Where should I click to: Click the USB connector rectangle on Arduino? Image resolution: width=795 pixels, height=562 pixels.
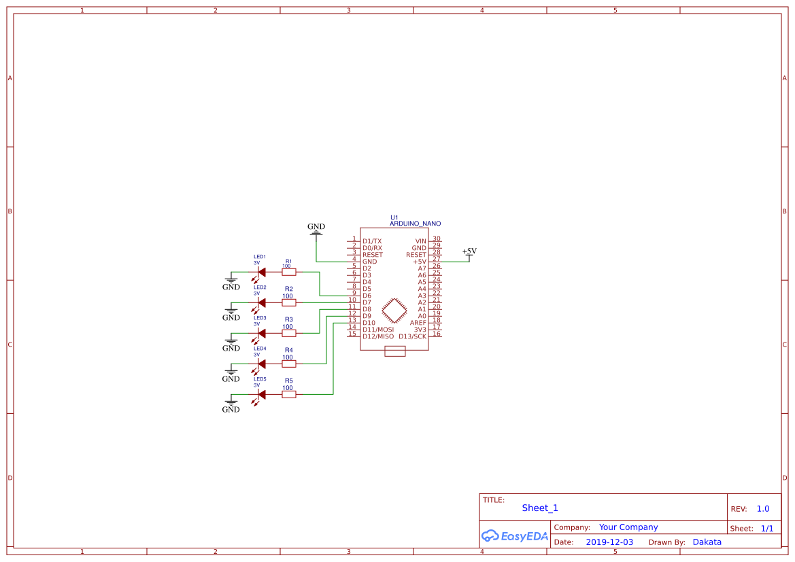(395, 351)
